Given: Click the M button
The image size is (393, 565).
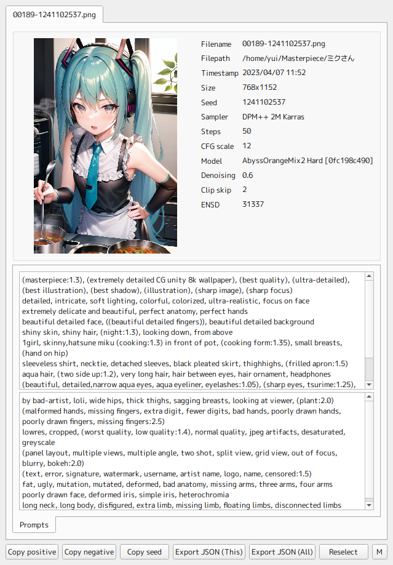Looking at the screenshot, I should point(379,552).
